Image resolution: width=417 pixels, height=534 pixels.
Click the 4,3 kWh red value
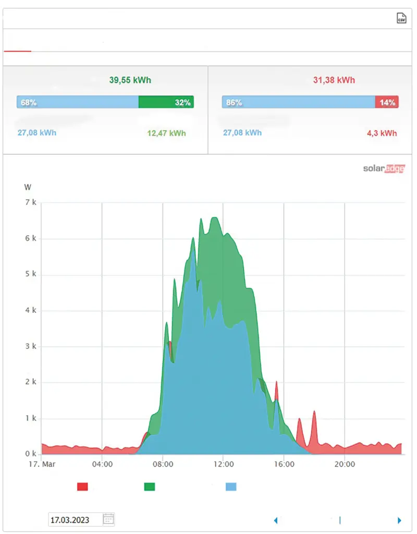[382, 133]
